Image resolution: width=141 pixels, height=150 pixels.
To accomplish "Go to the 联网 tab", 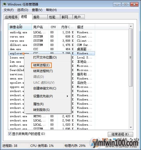I will (66, 17).
